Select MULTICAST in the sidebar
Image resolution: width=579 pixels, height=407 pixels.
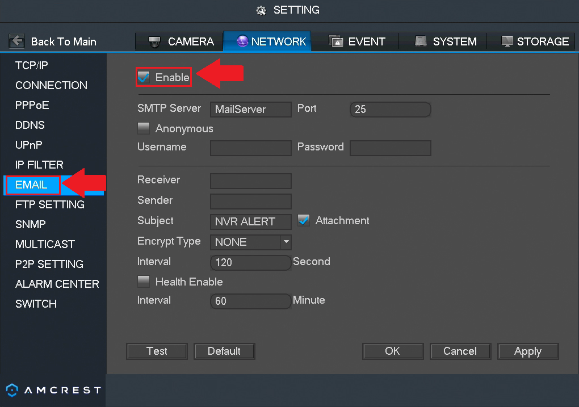pyautogui.click(x=45, y=244)
